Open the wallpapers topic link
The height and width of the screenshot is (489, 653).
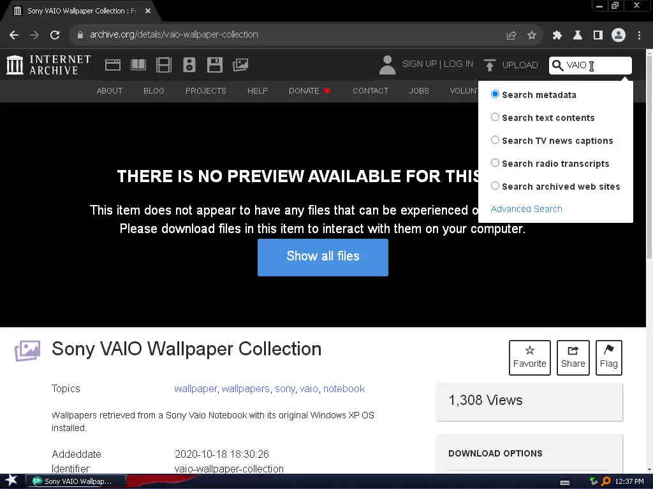point(246,389)
